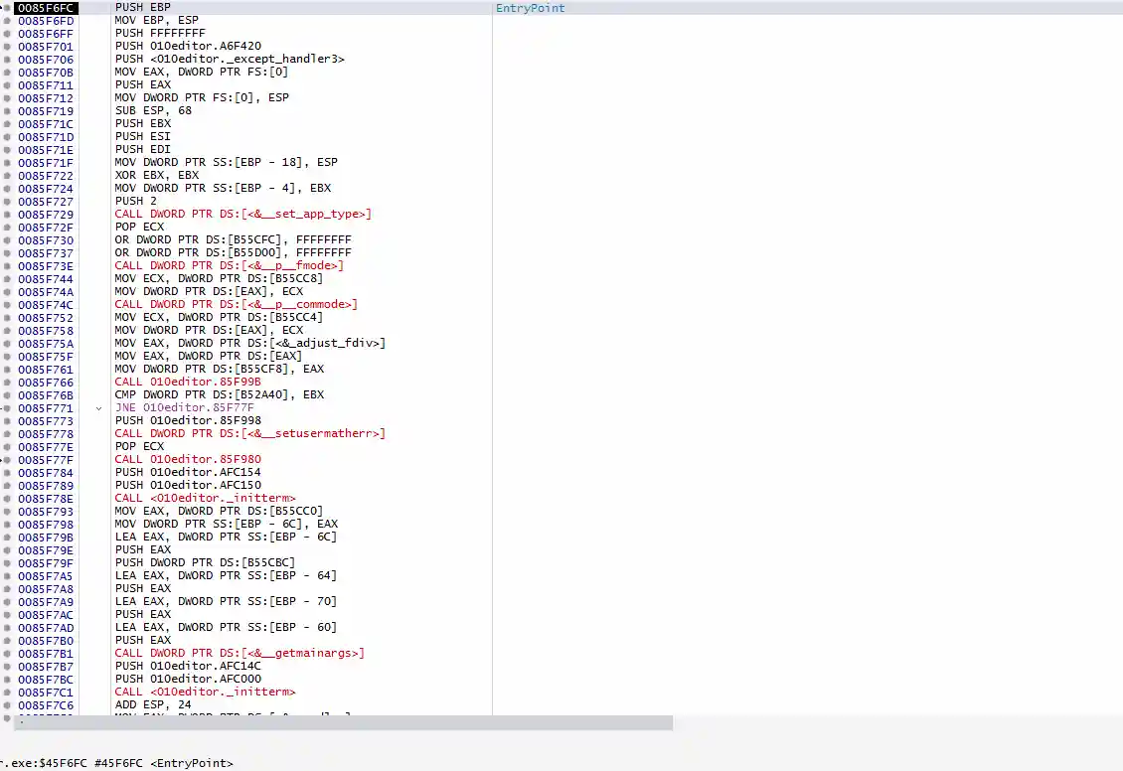1123x771 pixels.
Task: Select the CALL __set_app_type instruction row
Action: point(242,215)
